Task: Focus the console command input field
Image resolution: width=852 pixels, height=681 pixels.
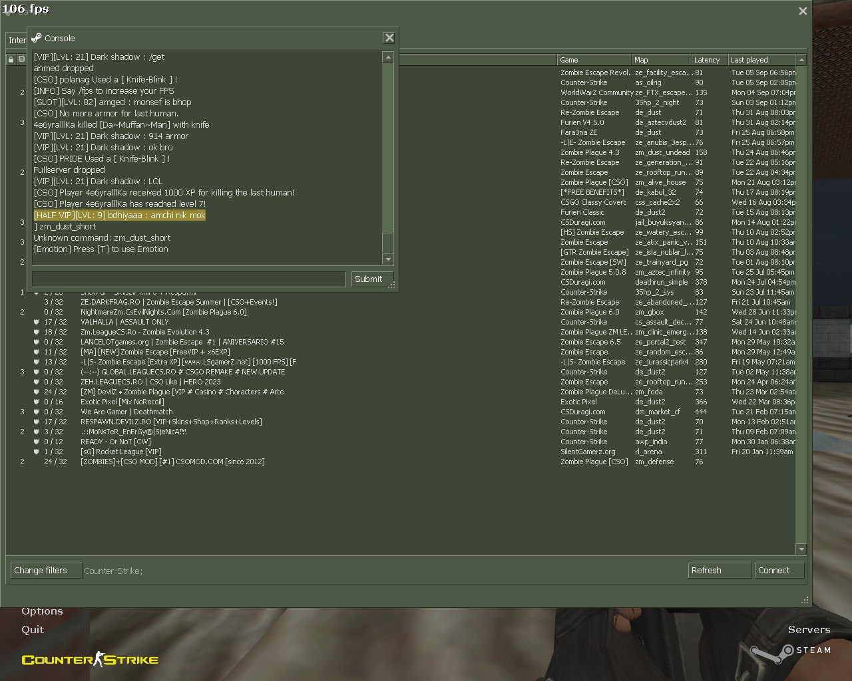Action: tap(188, 279)
